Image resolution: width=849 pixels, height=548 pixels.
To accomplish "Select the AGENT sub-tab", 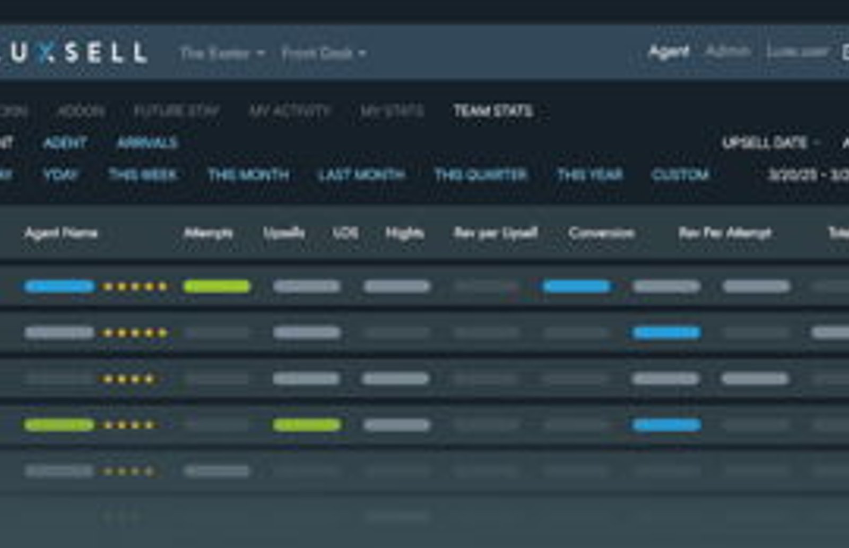I will coord(65,143).
